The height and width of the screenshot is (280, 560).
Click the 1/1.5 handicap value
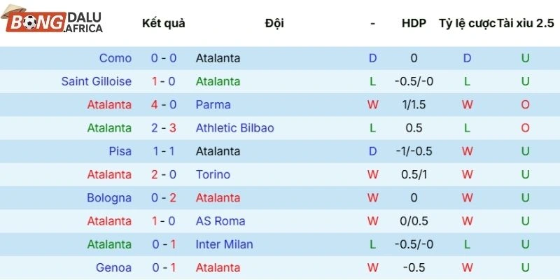pos(414,104)
